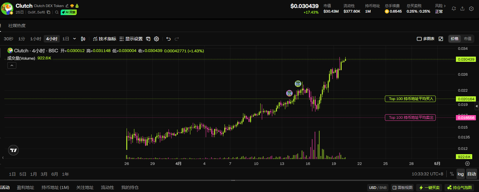Click Top 100 持币地址平均卖出 line label
The width and height of the screenshot is (479, 192).
(411, 118)
